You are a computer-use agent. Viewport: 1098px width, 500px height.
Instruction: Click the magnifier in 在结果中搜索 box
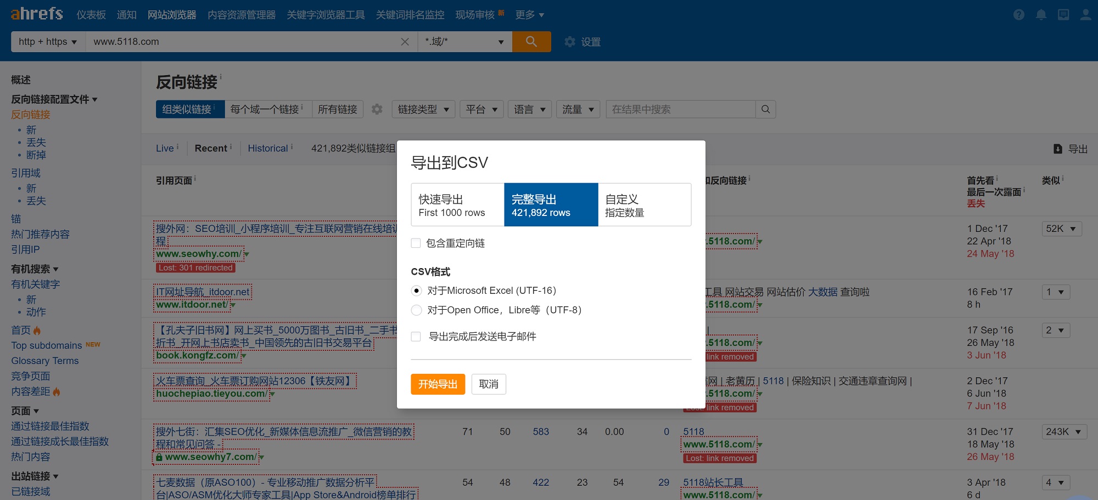click(x=765, y=109)
